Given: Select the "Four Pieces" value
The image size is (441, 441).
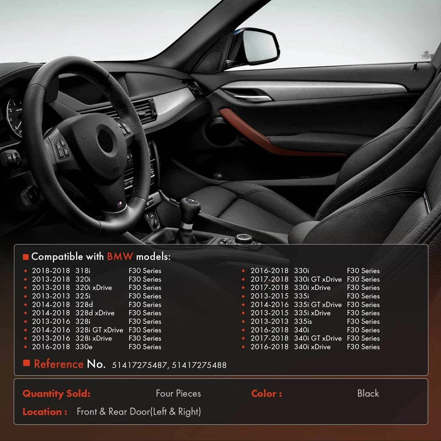Looking at the screenshot, I should [x=178, y=393].
